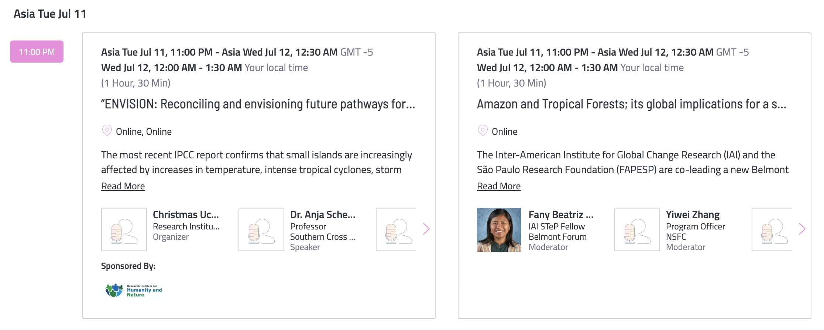Click speaker name Fany Beatriz ...
824x330 pixels.
pyautogui.click(x=561, y=214)
